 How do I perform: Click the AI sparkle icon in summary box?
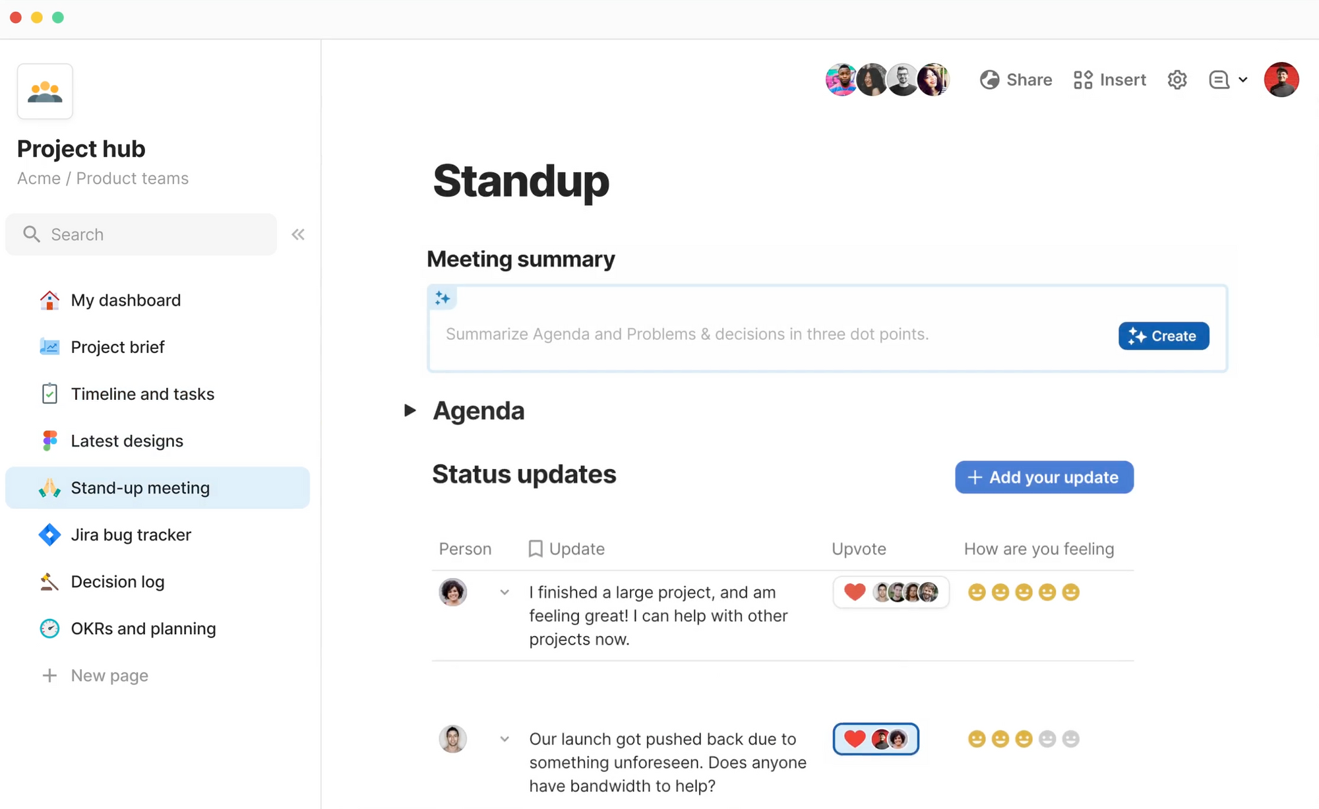pos(443,298)
